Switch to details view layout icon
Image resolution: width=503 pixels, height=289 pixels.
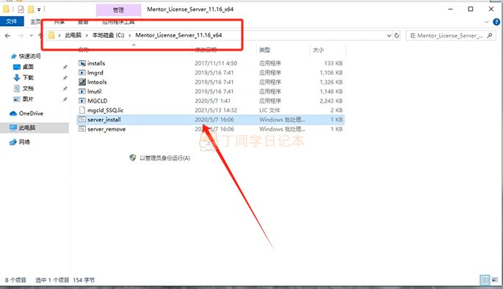(x=485, y=280)
